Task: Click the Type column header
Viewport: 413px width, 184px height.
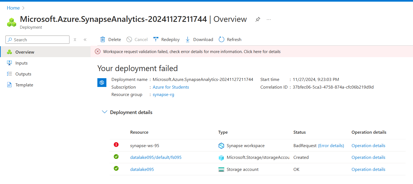Action: pos(223,132)
